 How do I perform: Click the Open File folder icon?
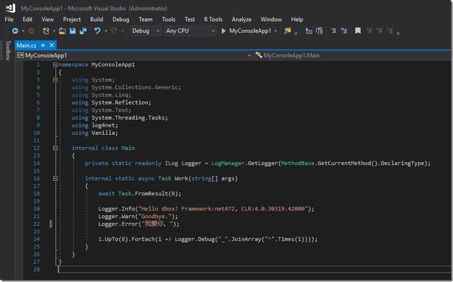coord(62,31)
